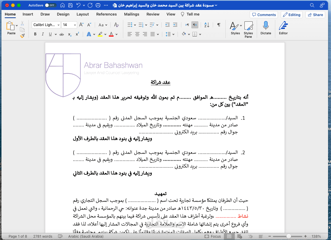The image size is (331, 240).
Task: Open Change Case Aa dropdown
Action: point(103,25)
